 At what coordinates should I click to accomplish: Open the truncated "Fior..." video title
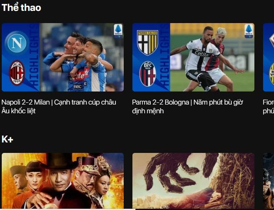268,107
